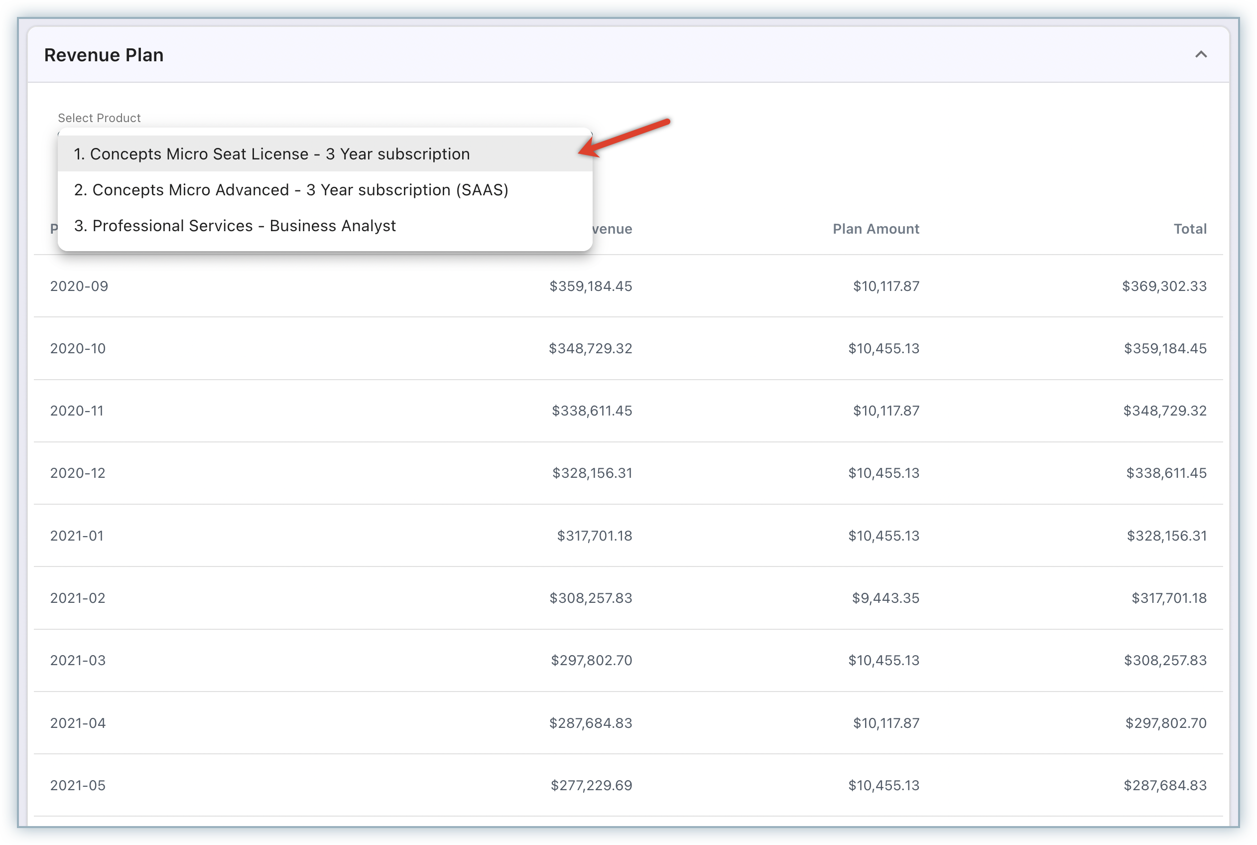This screenshot has height=845, width=1257.
Task: Choose Concepts Micro Advanced SAAS option
Action: tap(291, 190)
